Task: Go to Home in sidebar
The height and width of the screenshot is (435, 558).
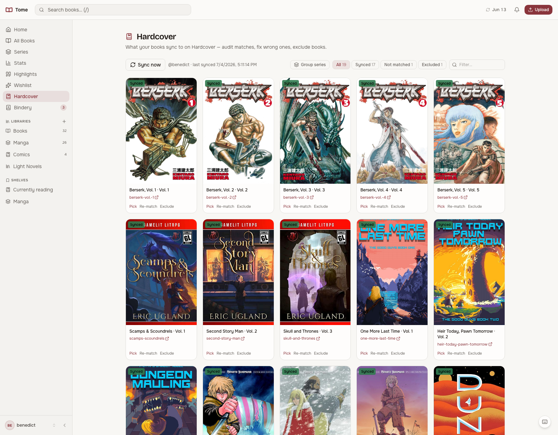Action: pos(36,30)
